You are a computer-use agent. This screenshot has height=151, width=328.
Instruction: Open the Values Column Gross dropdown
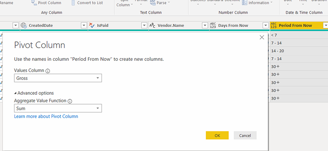point(58,78)
